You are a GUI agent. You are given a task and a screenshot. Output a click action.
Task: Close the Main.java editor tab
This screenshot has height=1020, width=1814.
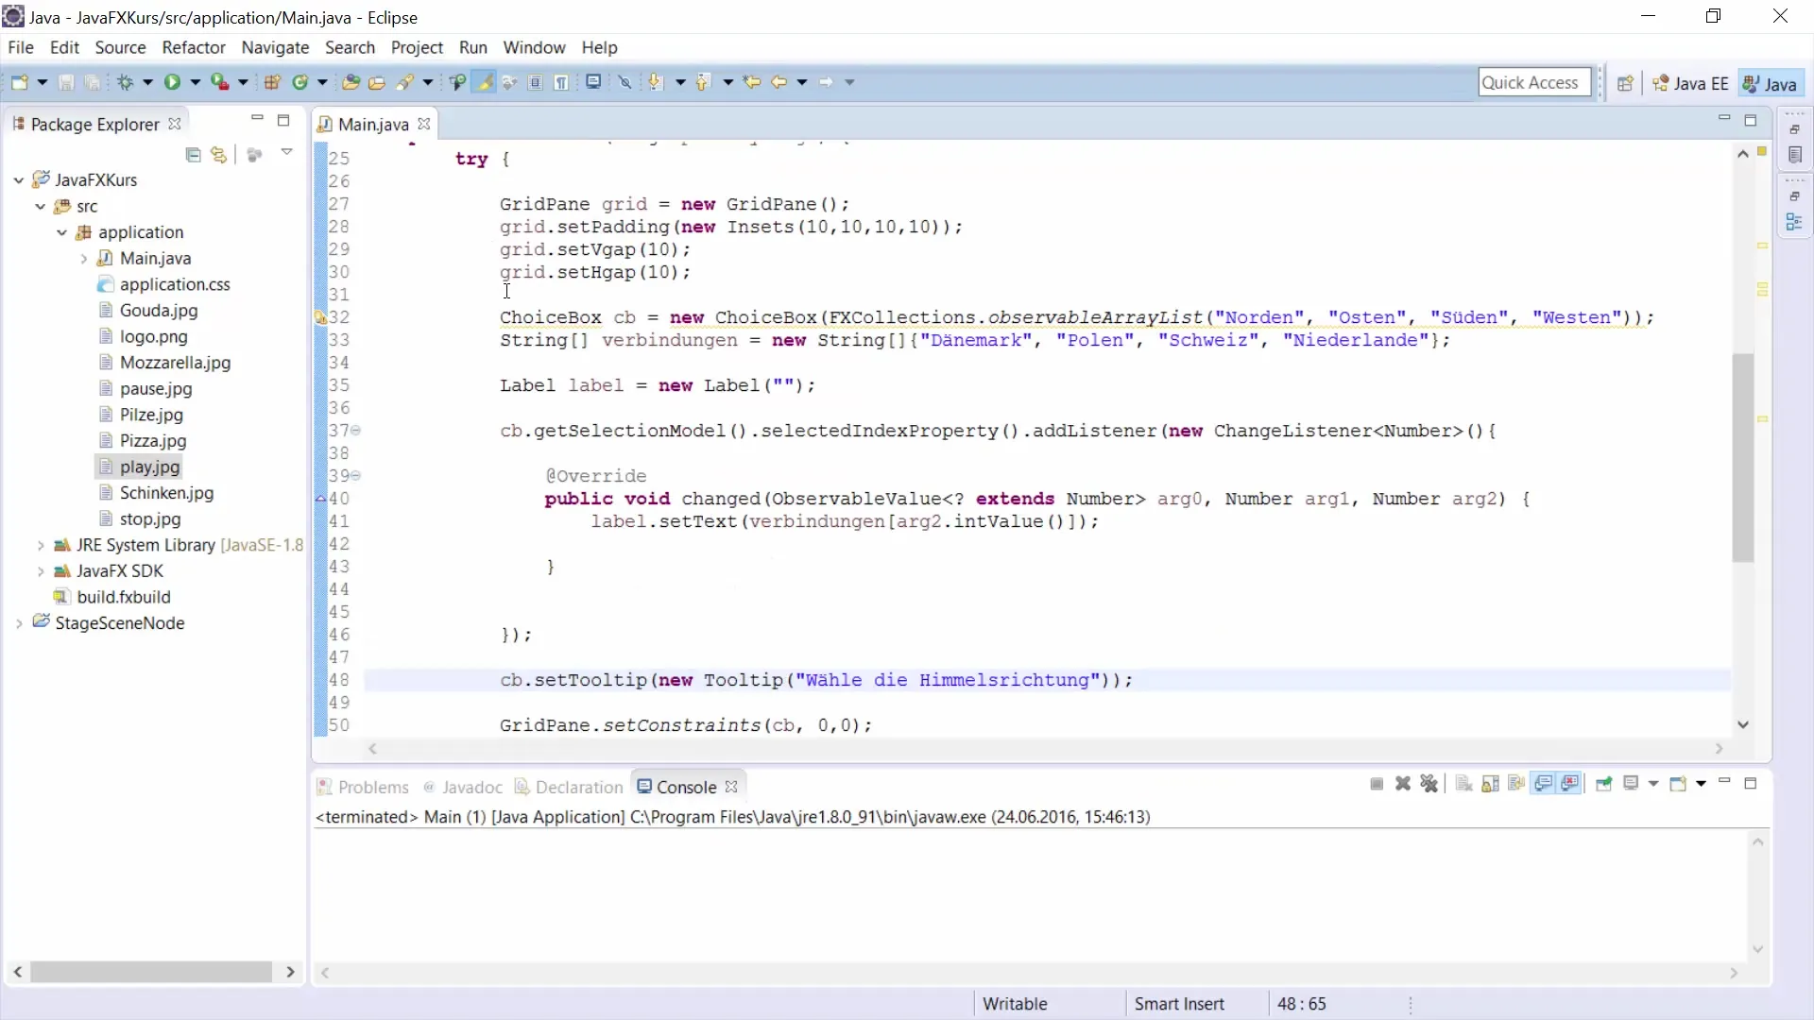424,124
